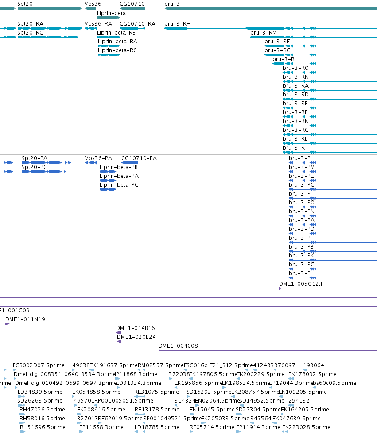Select the CG10710-PA protein label
Screen dimensions: 377x434
tap(139, 158)
